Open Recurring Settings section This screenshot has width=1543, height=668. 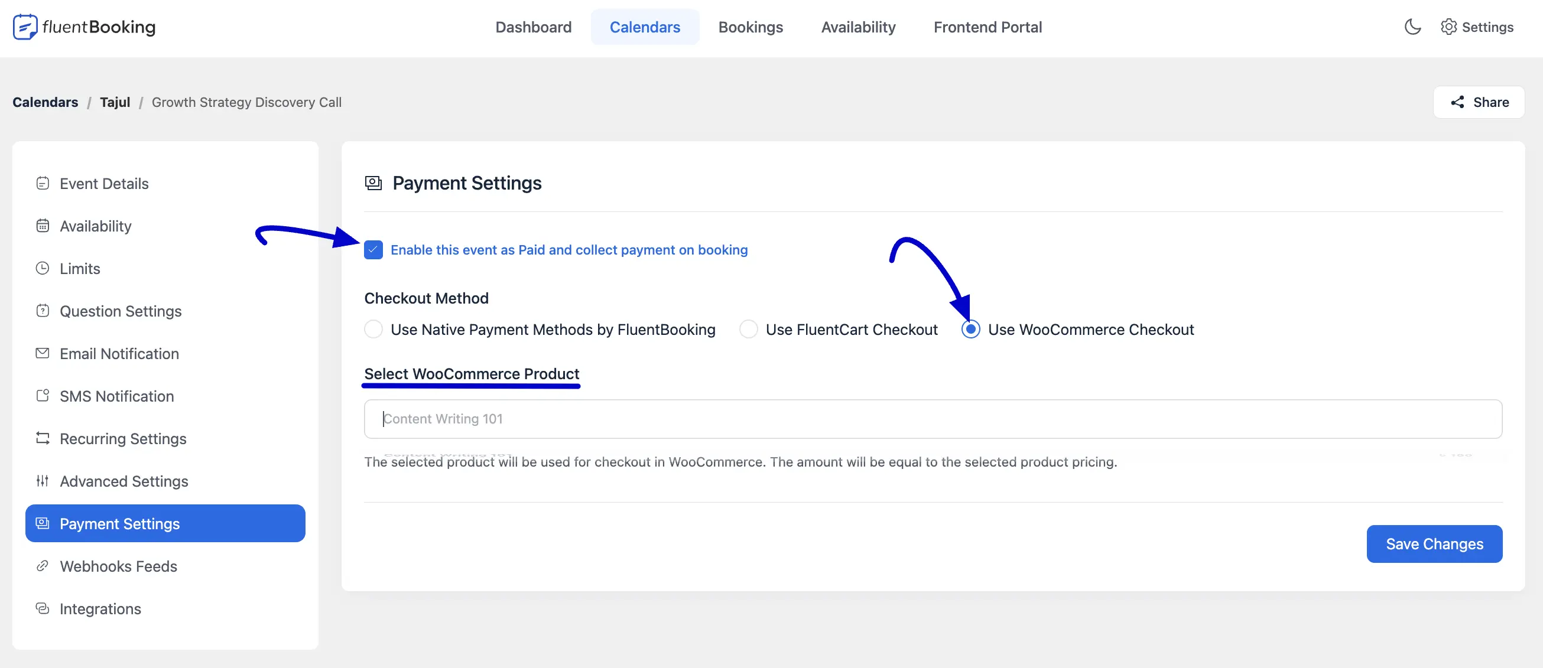pos(165,438)
